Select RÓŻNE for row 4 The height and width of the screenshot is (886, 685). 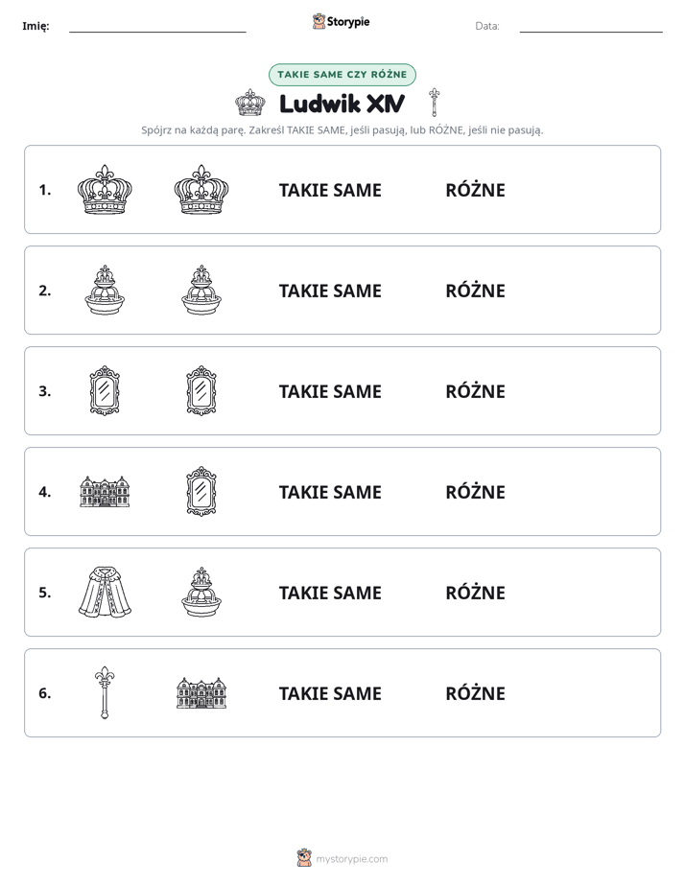(x=475, y=492)
